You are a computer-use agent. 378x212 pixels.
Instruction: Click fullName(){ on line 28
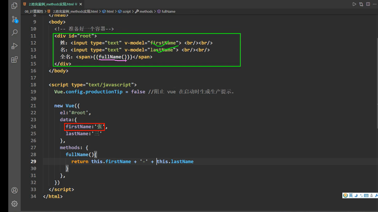(x=81, y=155)
